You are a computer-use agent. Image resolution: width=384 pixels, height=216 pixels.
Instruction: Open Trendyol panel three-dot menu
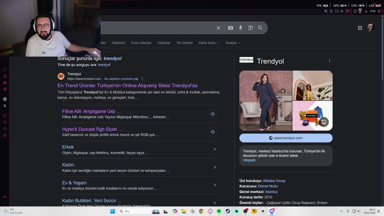(329, 61)
